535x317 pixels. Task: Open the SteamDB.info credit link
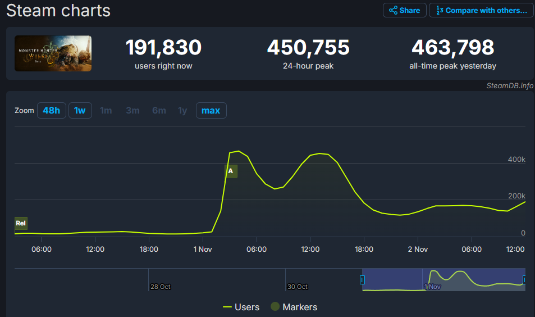pos(510,85)
